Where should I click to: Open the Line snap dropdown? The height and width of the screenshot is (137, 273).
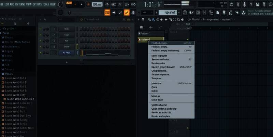146,12
